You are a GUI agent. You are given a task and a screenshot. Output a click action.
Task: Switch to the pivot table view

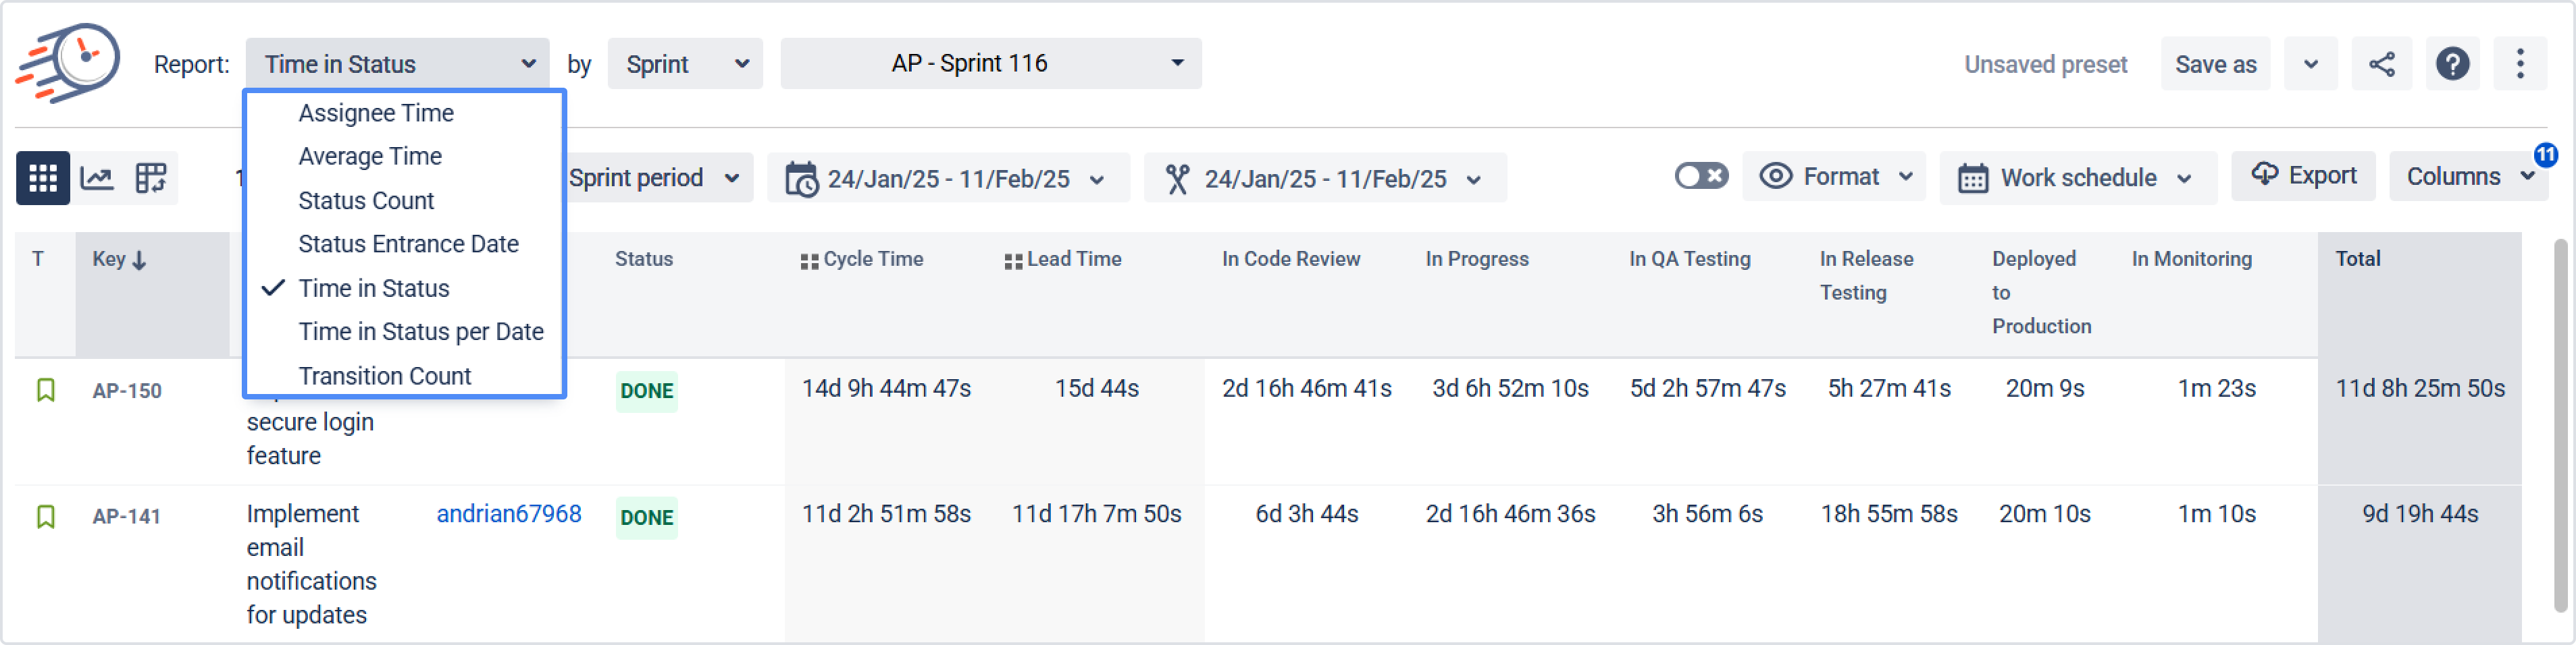151,179
